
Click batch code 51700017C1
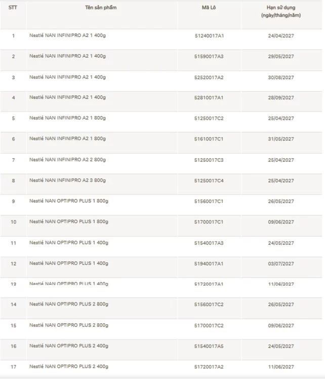209,222
